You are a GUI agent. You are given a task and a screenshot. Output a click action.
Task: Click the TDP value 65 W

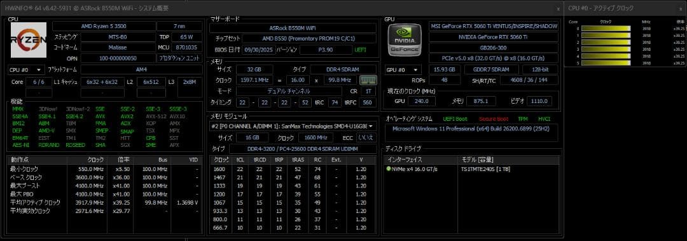pyautogui.click(x=186, y=38)
